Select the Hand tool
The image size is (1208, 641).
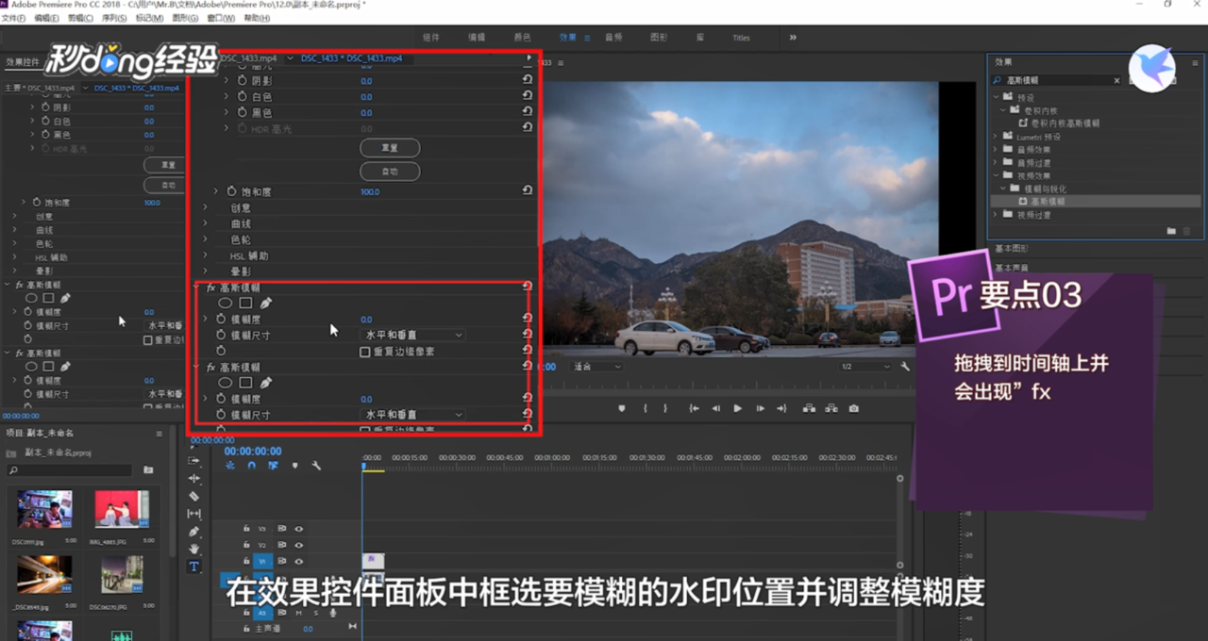(194, 549)
